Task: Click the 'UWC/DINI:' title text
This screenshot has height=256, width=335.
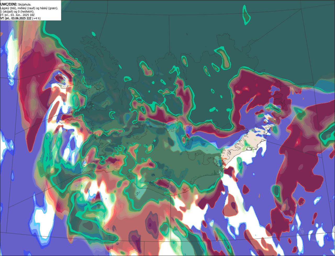Action: pos(9,4)
